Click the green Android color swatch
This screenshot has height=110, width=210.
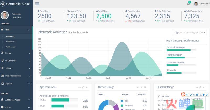tap(122, 106)
